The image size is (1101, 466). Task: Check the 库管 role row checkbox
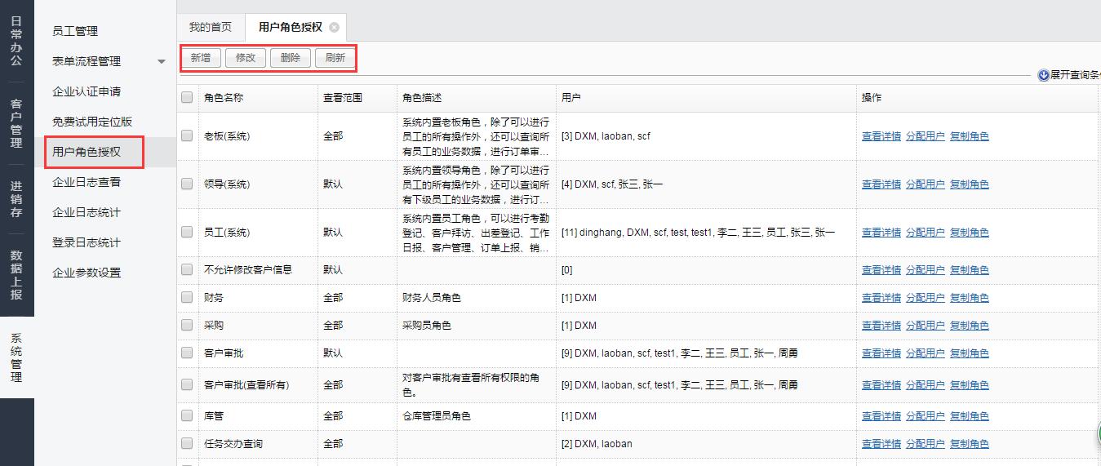(187, 416)
